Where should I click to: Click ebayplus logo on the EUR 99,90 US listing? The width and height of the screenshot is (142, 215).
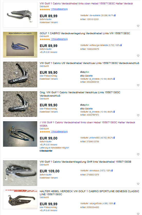[x=85, y=72]
